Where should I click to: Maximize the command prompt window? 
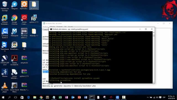146,29
